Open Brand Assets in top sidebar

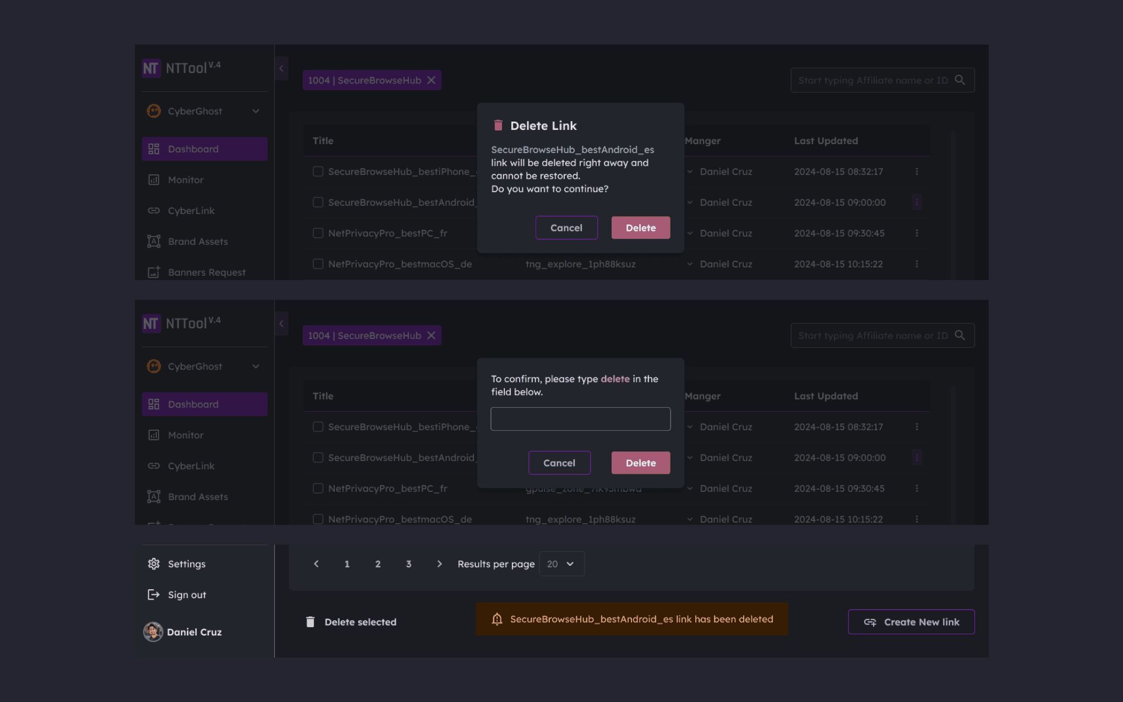198,242
